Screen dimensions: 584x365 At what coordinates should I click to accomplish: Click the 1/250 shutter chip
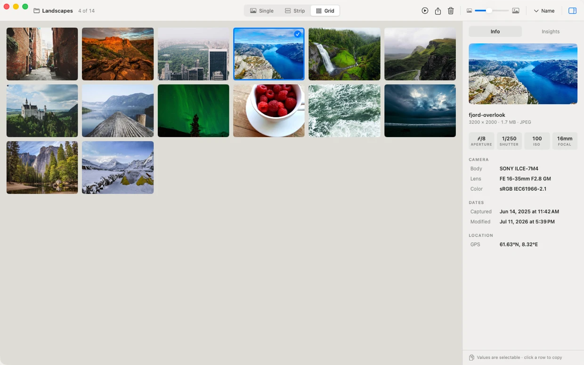pyautogui.click(x=509, y=141)
